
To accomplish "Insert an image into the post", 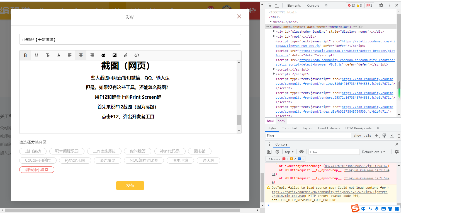I will point(115,55).
